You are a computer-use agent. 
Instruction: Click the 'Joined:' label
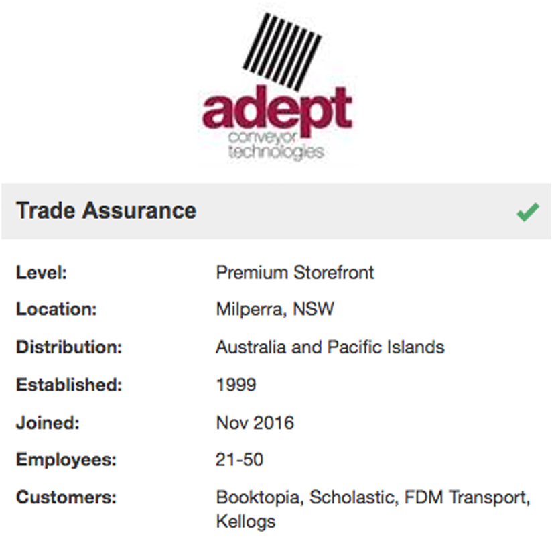tap(48, 423)
